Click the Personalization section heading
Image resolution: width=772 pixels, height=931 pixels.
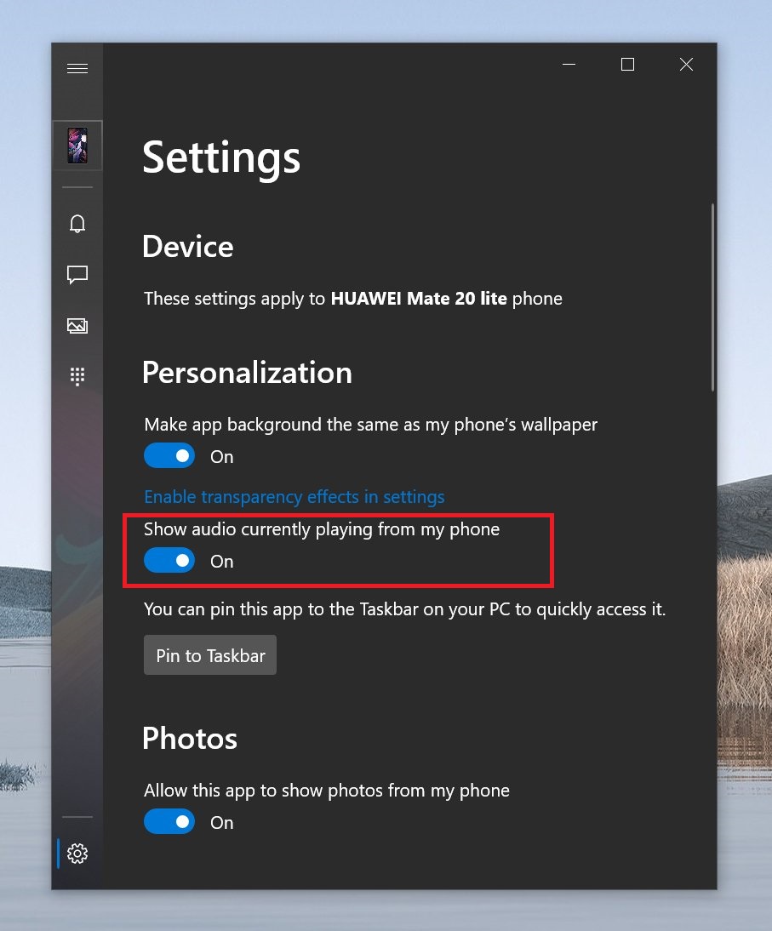click(x=247, y=373)
